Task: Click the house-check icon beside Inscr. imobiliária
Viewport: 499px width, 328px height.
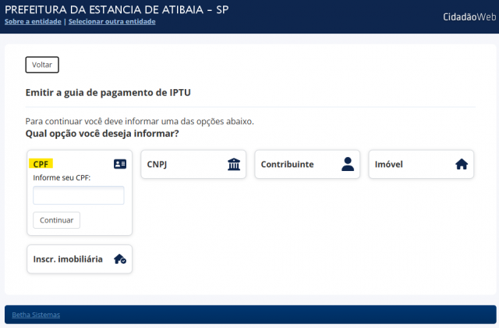Action: (x=119, y=258)
